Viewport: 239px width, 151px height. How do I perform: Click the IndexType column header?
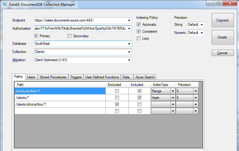coord(163,85)
